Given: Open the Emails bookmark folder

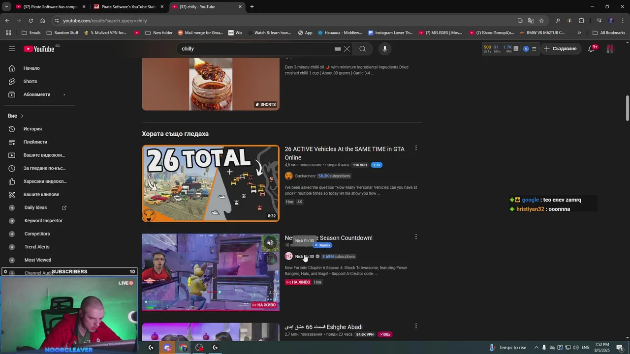Looking at the screenshot, I should [x=31, y=33].
